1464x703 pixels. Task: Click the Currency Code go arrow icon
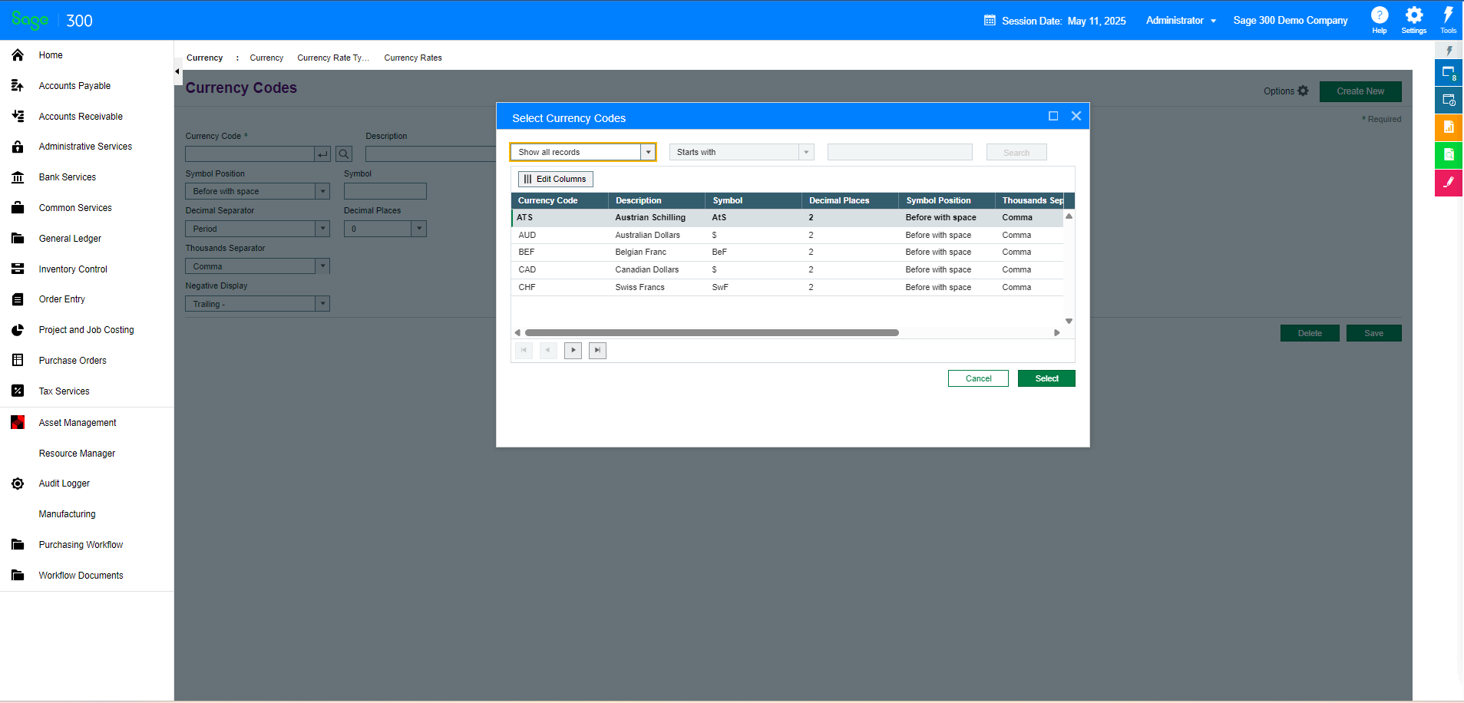(323, 154)
